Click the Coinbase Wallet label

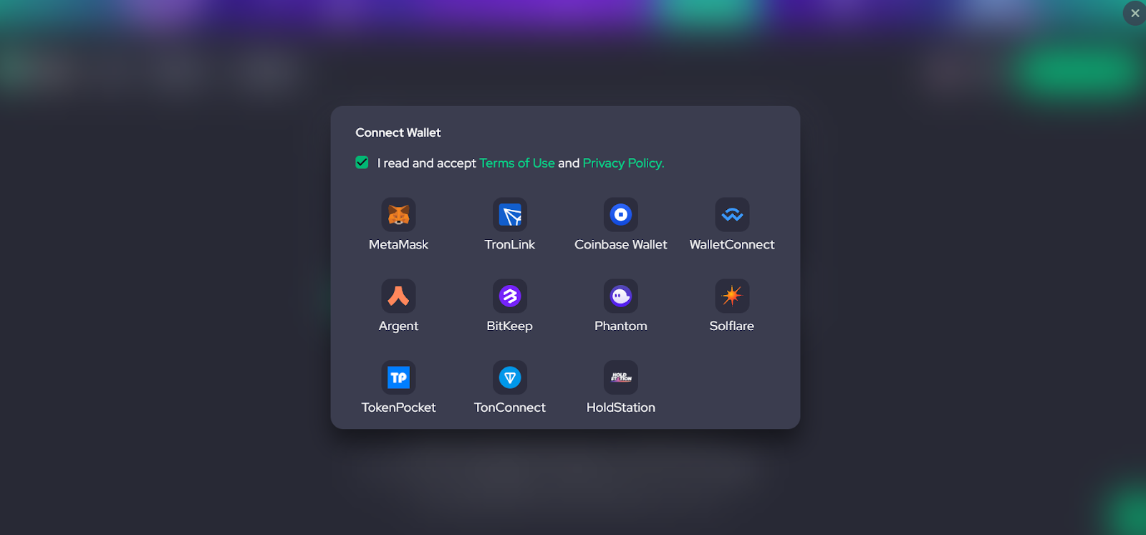[621, 245]
